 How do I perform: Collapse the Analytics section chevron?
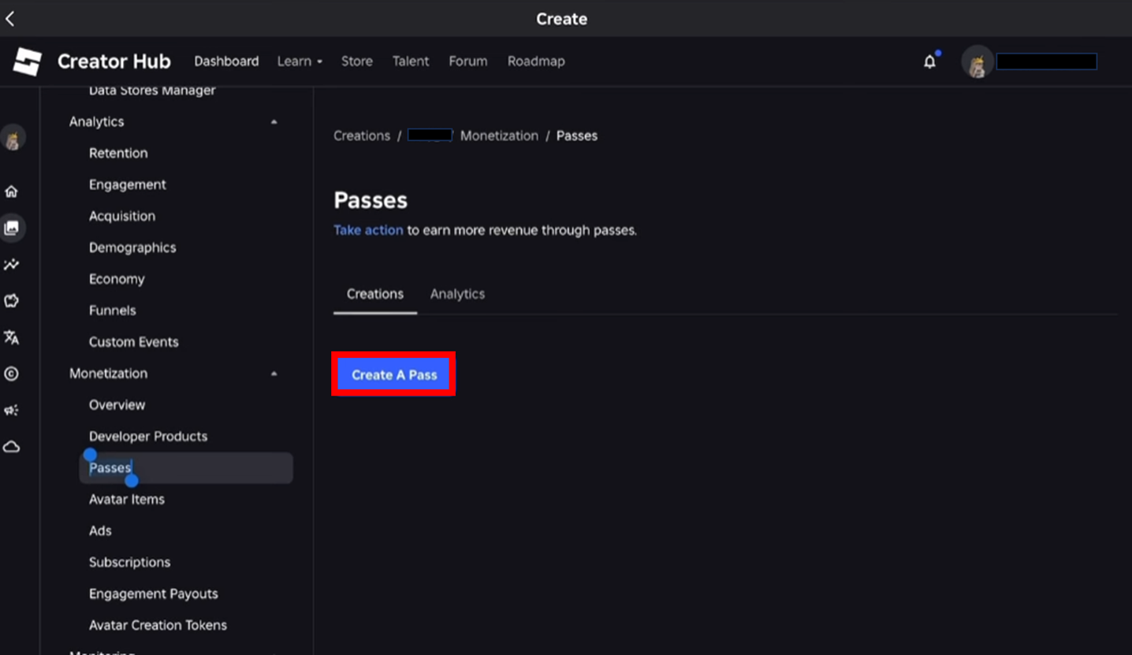point(274,122)
